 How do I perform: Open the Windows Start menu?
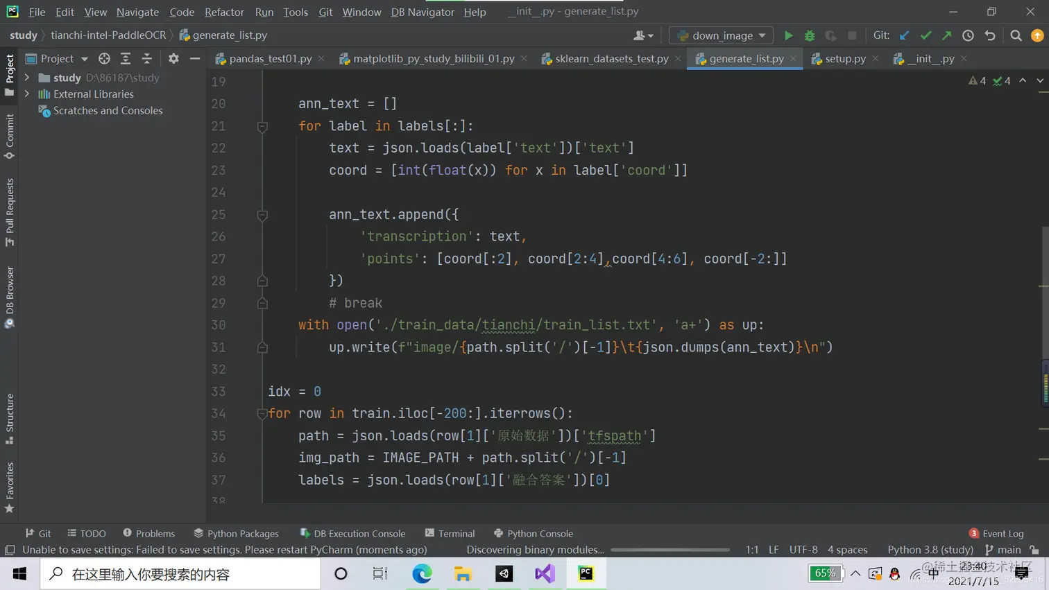tap(19, 574)
